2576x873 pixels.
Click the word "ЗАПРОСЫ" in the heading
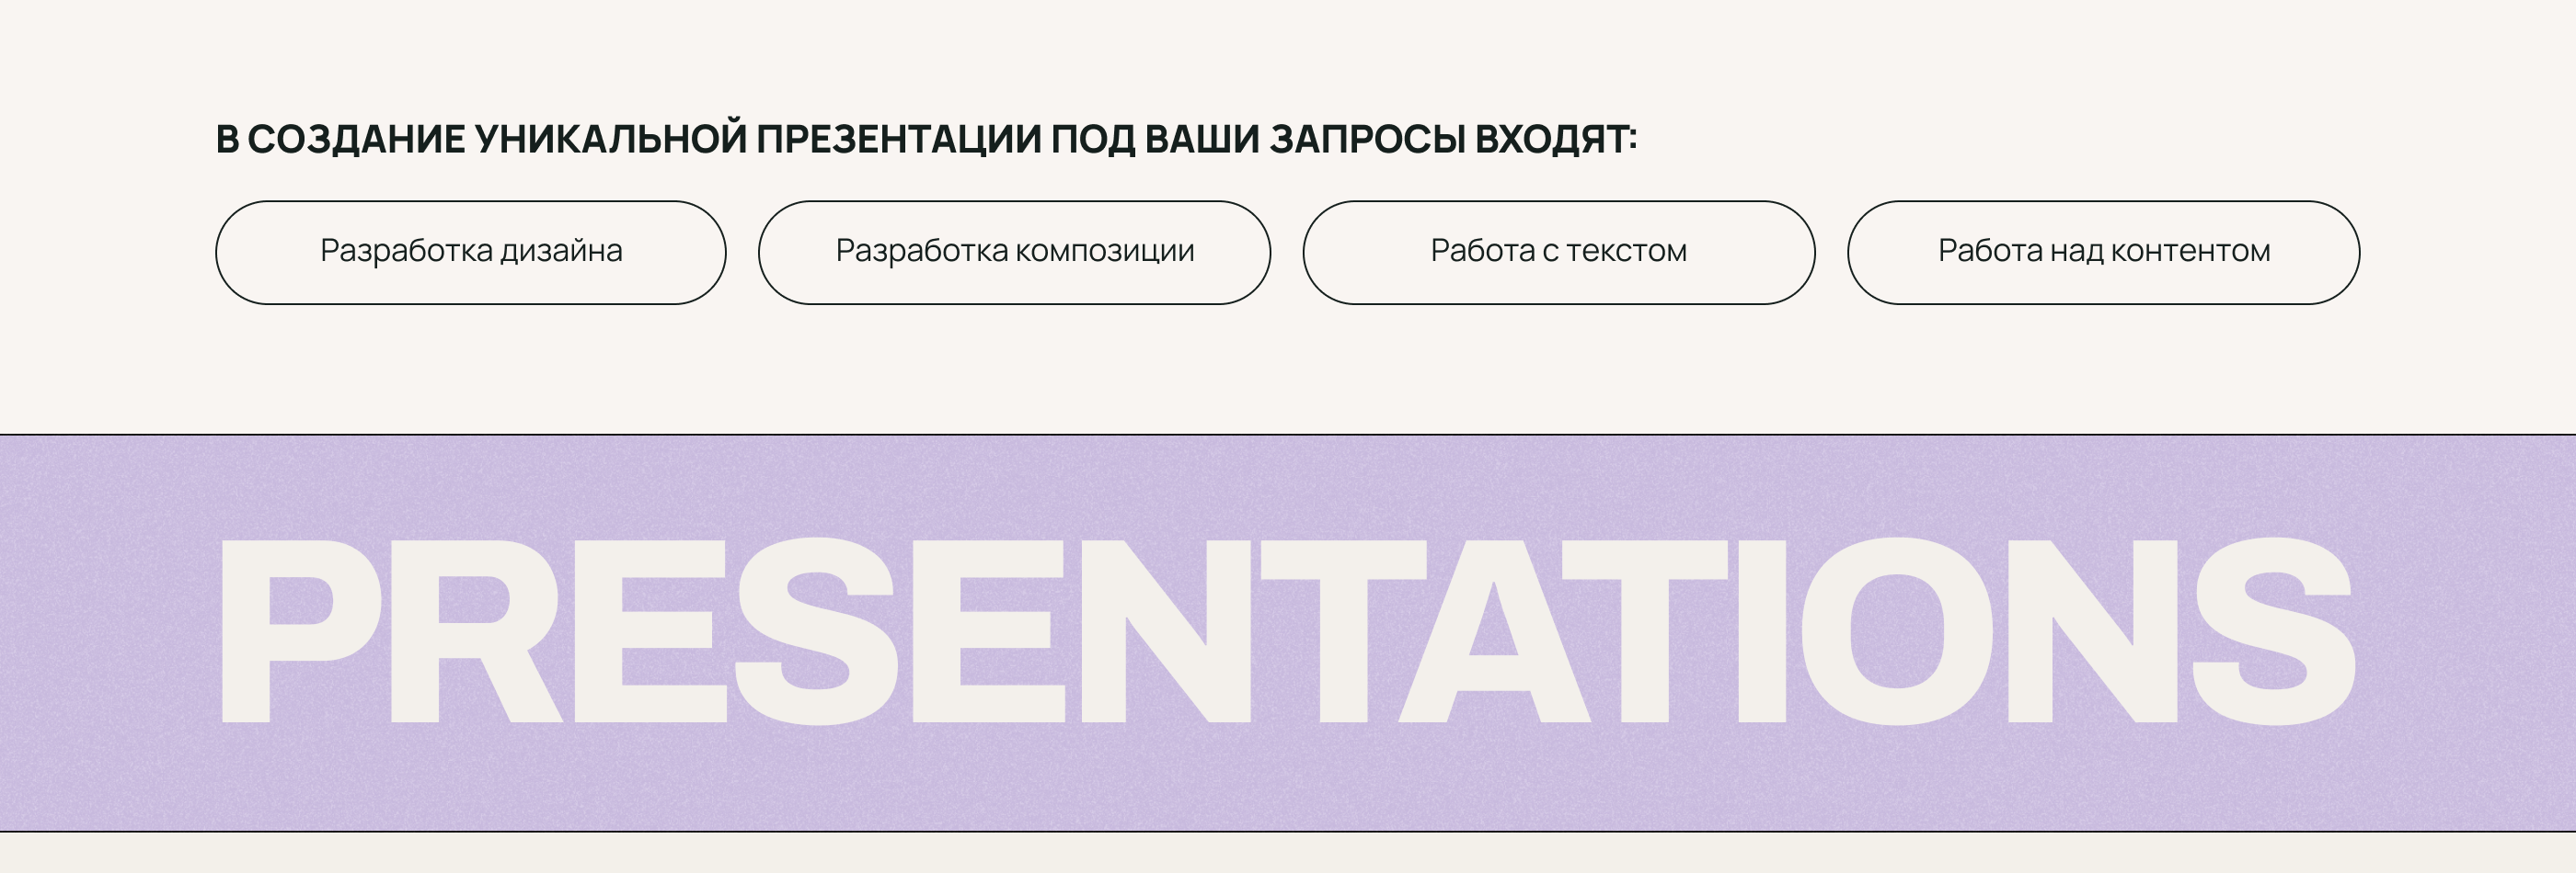(x=1367, y=140)
